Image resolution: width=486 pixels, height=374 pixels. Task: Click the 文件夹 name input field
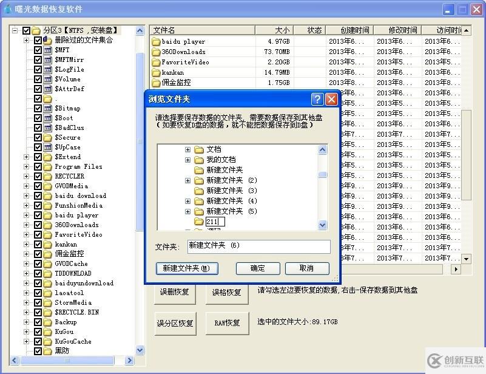pyautogui.click(x=258, y=246)
